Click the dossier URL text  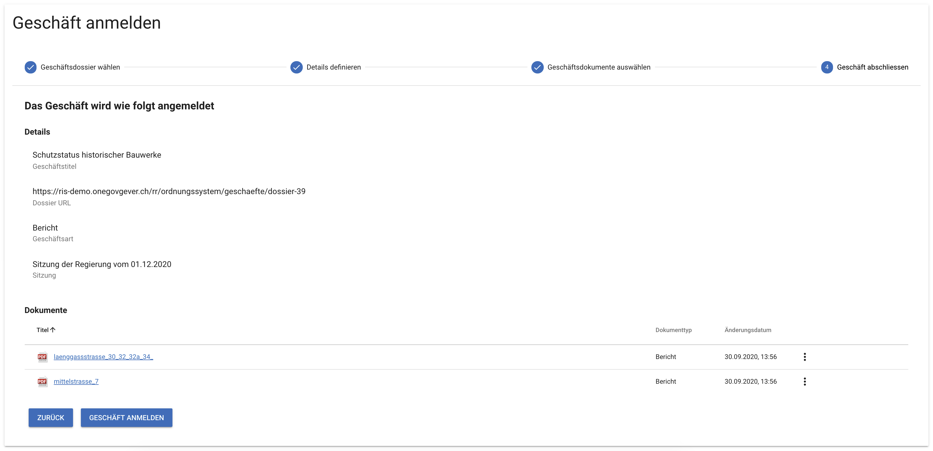click(169, 191)
